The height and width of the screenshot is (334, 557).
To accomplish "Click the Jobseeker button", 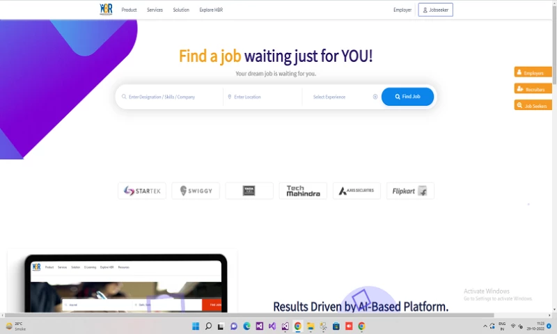I will click(436, 10).
